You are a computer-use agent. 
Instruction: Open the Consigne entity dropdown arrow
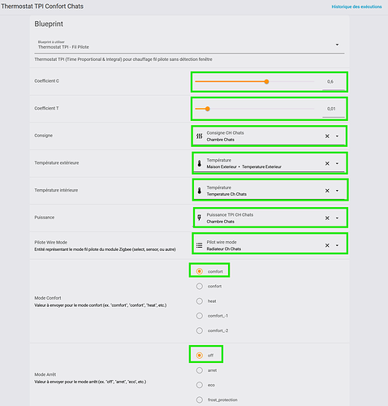click(x=337, y=136)
